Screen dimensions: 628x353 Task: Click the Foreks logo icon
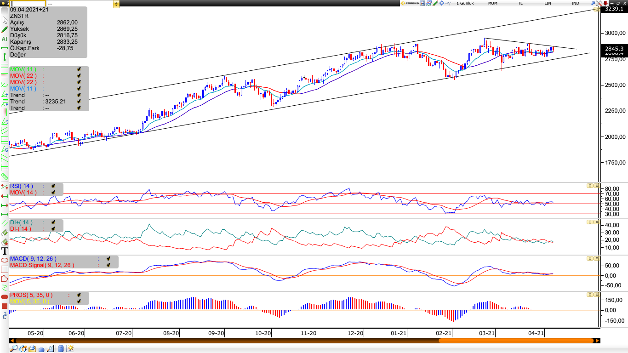coord(410,3)
